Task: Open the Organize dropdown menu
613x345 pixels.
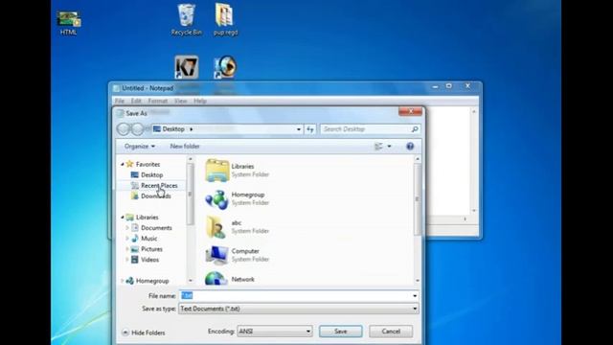Action: click(x=140, y=147)
